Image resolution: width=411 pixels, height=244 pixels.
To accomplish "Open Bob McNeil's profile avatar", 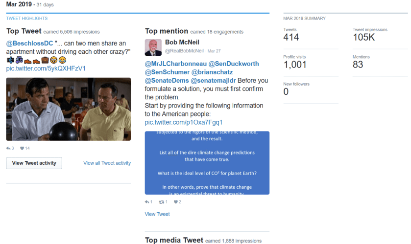I will pyautogui.click(x=153, y=47).
